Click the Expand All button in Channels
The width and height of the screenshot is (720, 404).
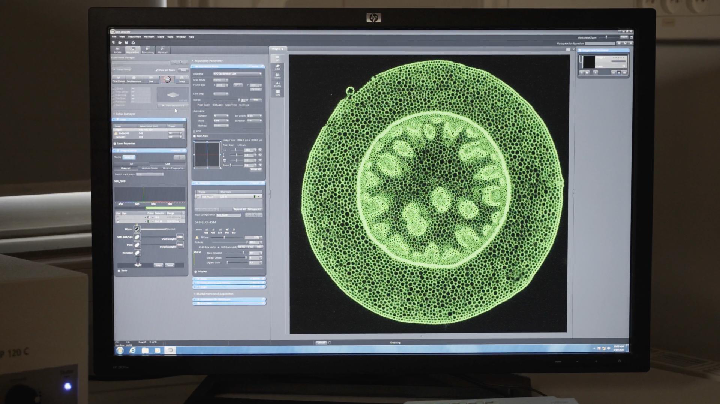click(240, 209)
